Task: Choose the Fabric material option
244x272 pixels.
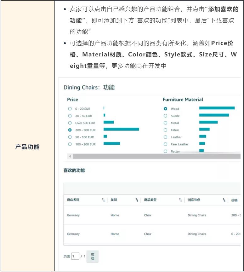Action: click(166, 130)
